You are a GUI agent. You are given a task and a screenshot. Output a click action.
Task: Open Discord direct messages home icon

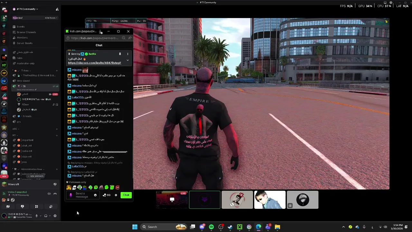(4, 10)
